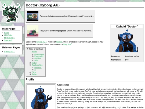The height and width of the screenshot is (109, 145).
Task: Jump to Abilities section
Action: (x=38, y=58)
